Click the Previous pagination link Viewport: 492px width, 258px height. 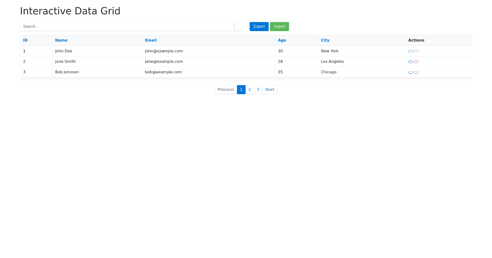pyautogui.click(x=226, y=90)
